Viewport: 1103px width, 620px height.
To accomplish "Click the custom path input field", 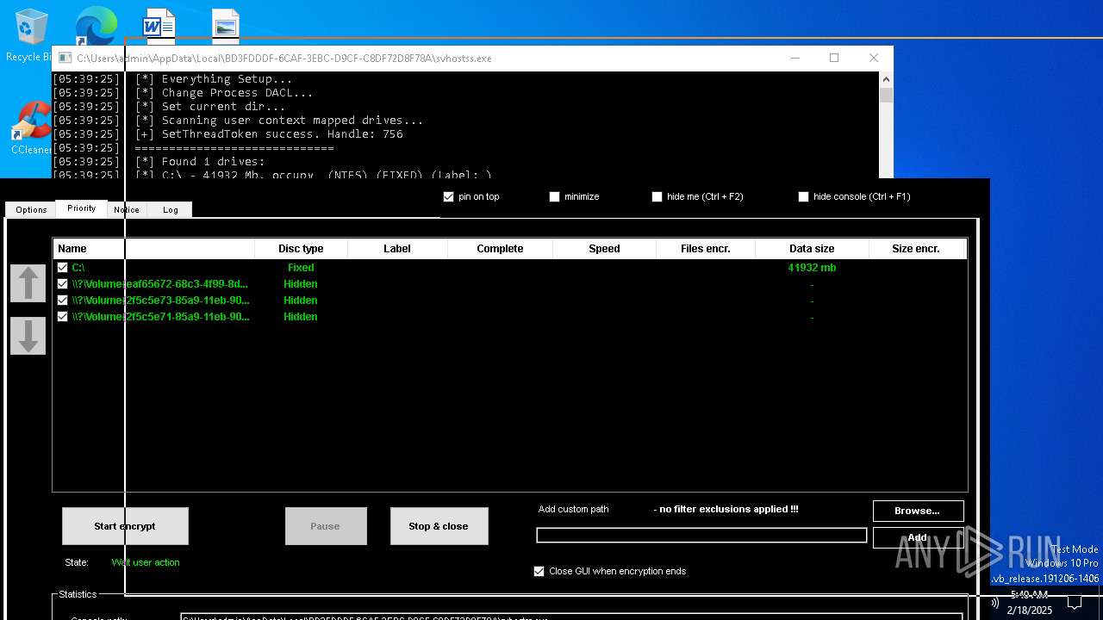I will click(x=701, y=536).
